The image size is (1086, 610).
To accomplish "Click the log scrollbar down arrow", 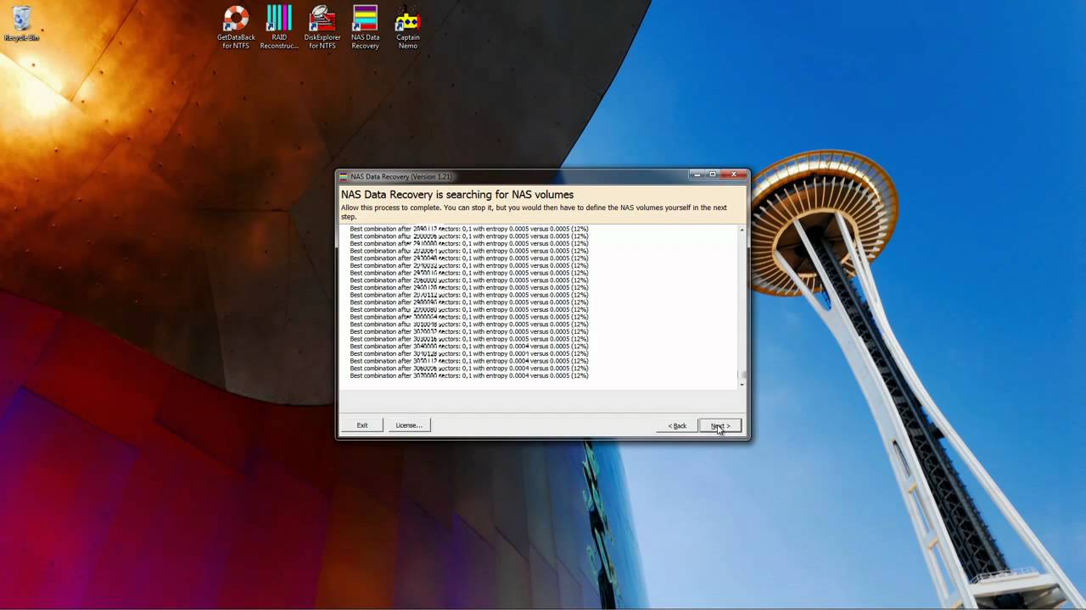I will tap(742, 385).
